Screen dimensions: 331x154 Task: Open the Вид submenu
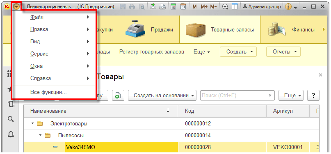(54, 42)
